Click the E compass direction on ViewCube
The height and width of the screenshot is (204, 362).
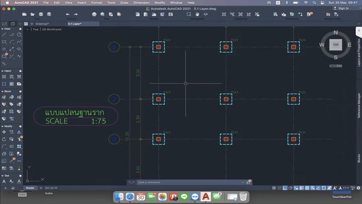pyautogui.click(x=350, y=45)
